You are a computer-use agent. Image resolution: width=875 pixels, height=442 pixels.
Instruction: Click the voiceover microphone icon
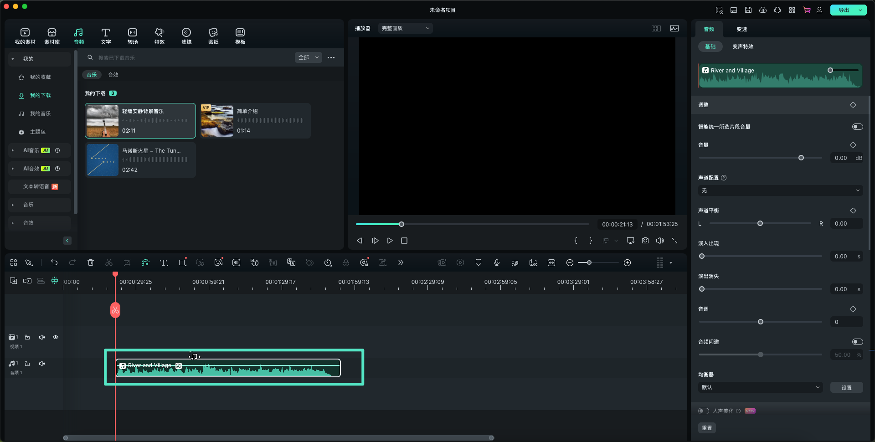click(x=497, y=262)
